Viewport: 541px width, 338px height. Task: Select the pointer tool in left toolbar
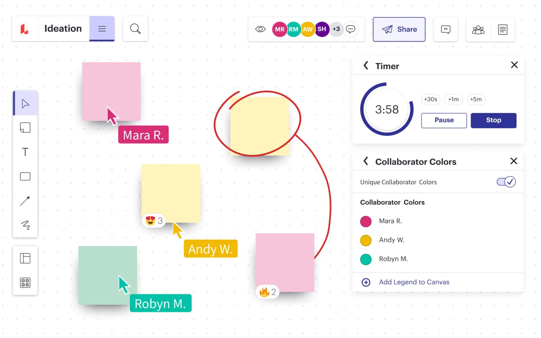[x=25, y=104]
